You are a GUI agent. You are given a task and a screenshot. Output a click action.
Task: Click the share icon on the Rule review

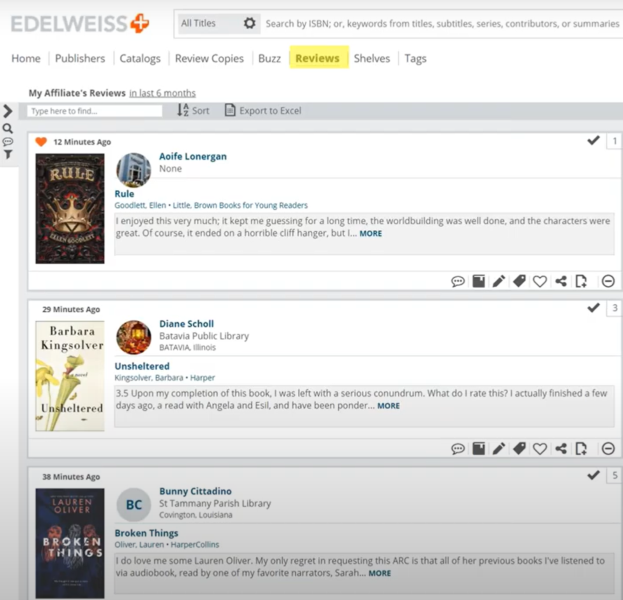click(561, 281)
